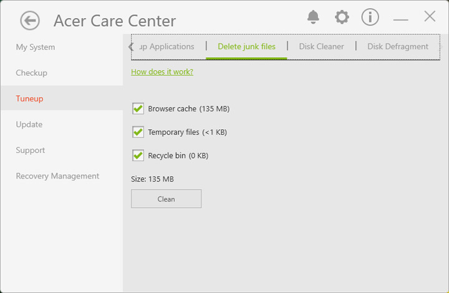Open the notifications bell

pos(313,17)
